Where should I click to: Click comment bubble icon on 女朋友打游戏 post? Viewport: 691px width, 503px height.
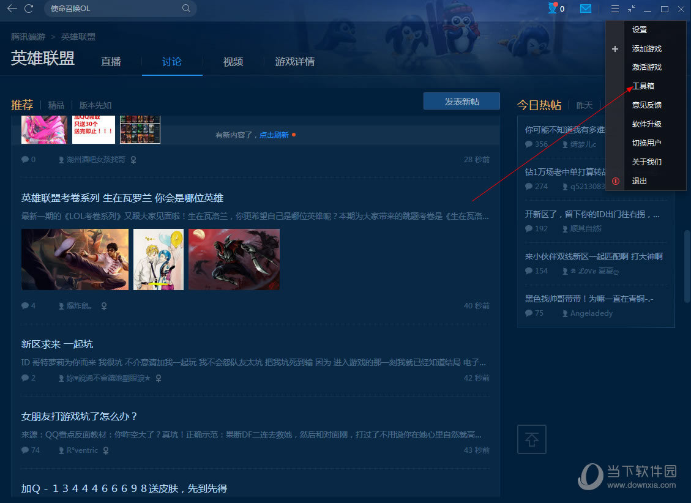click(x=25, y=450)
